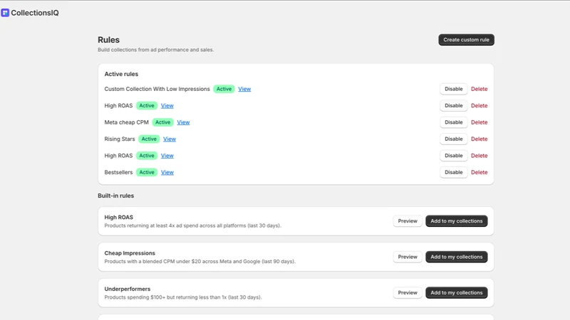Click the Active rules section heading
570x320 pixels.
pyautogui.click(x=121, y=74)
